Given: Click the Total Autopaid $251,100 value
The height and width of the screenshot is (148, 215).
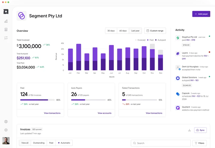Looking at the screenshot, I should (x=24, y=58).
